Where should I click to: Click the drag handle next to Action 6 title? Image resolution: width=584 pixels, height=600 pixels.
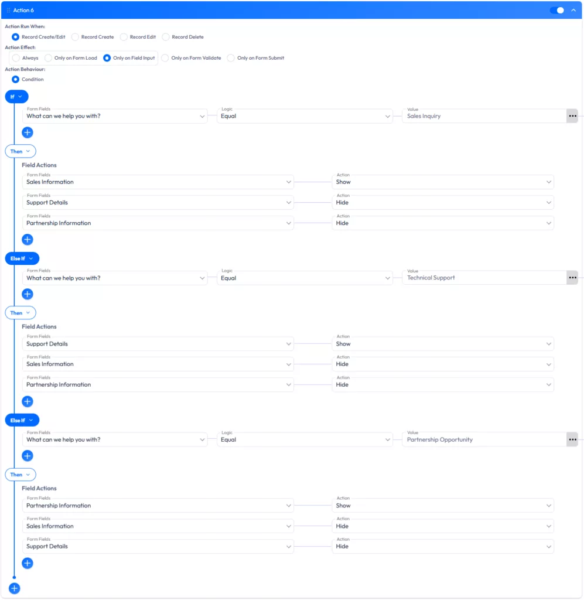tap(8, 9)
